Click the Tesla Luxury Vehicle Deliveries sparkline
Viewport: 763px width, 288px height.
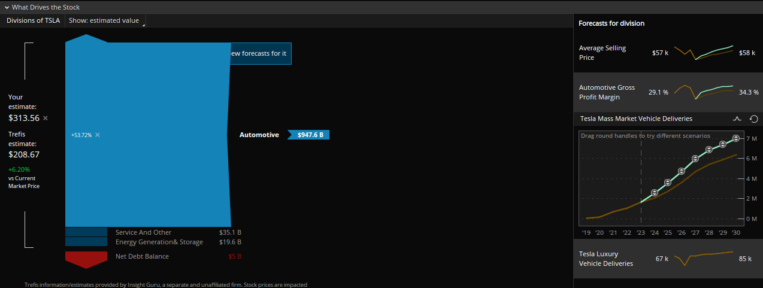(x=704, y=259)
